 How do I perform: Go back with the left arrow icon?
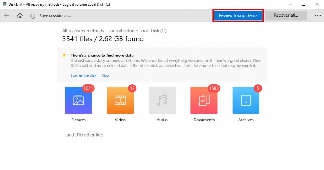point(7,16)
